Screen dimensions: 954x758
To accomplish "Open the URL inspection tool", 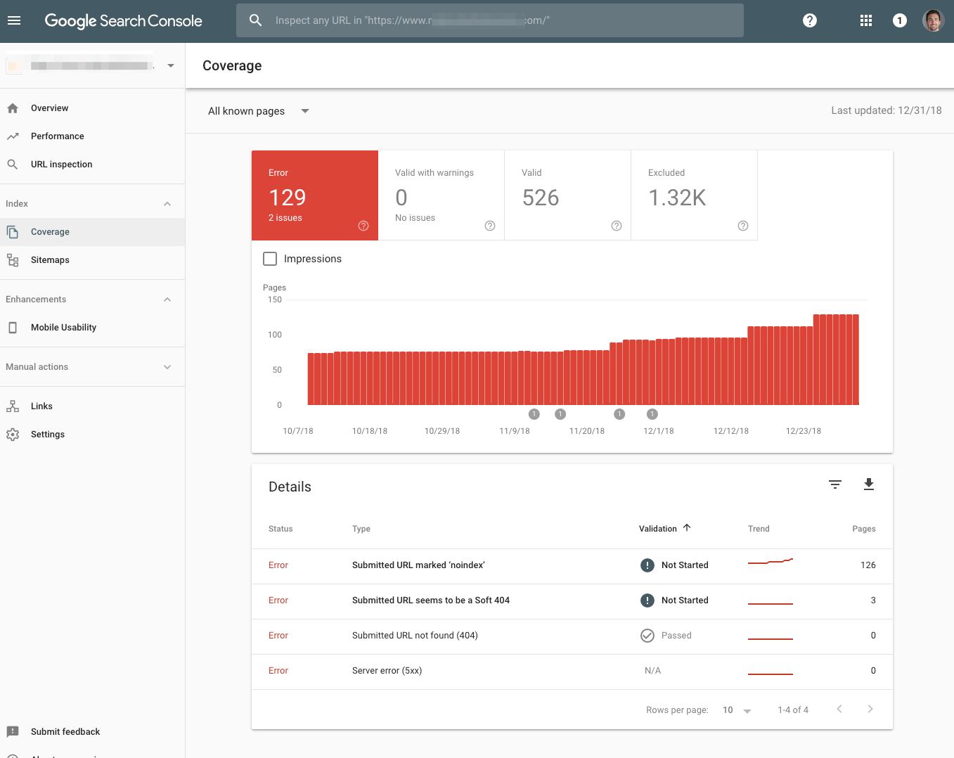I will click(x=92, y=165).
